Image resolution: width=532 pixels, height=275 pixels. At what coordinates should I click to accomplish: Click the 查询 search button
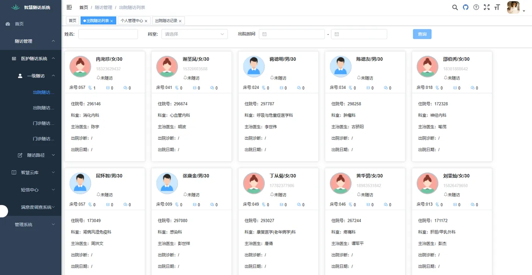tap(422, 34)
